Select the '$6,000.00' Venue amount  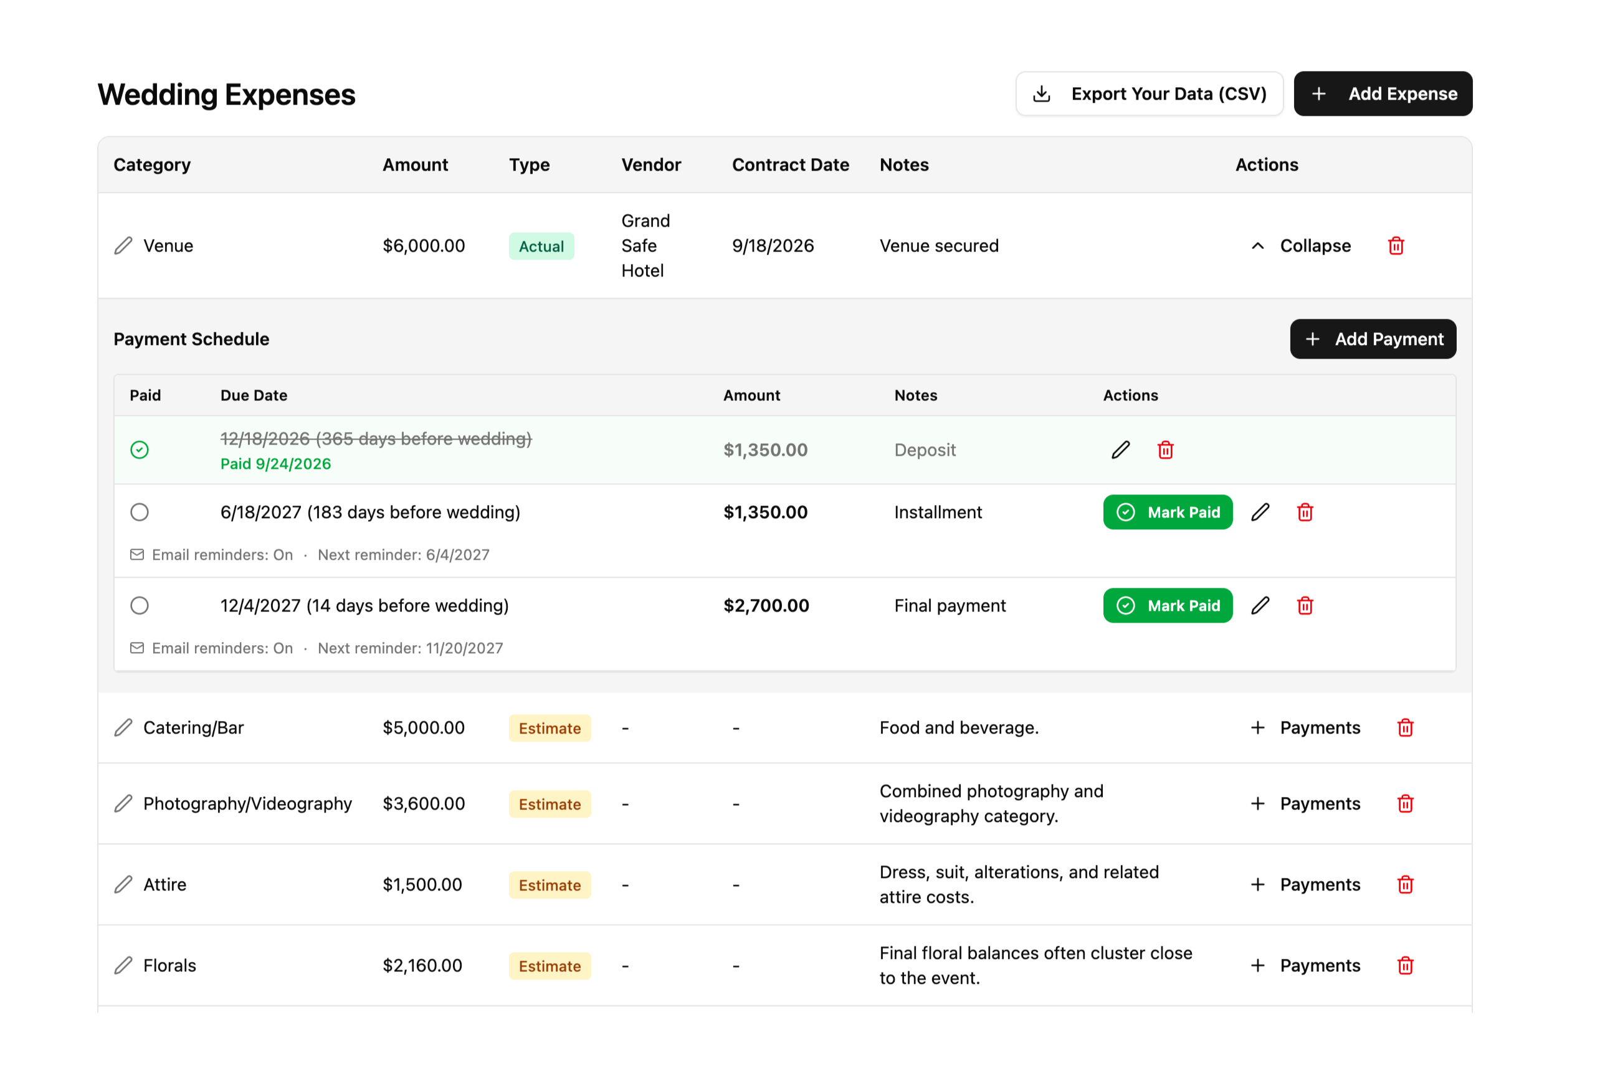click(424, 246)
